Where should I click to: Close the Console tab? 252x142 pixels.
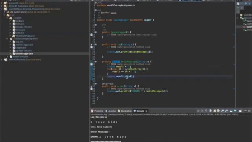146,111
